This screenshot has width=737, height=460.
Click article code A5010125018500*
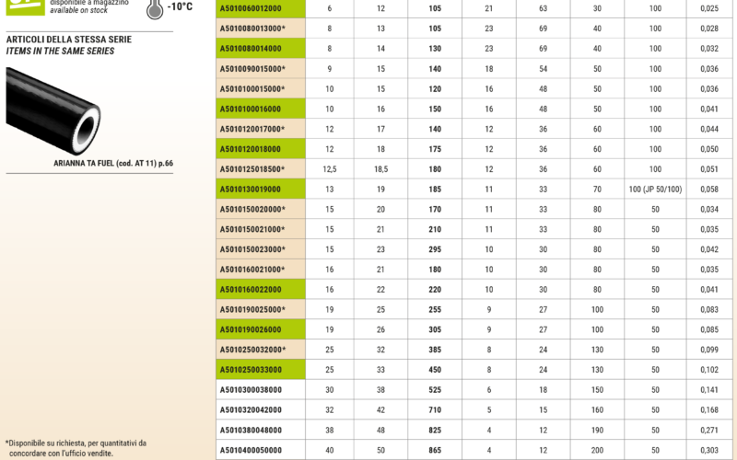pyautogui.click(x=252, y=169)
